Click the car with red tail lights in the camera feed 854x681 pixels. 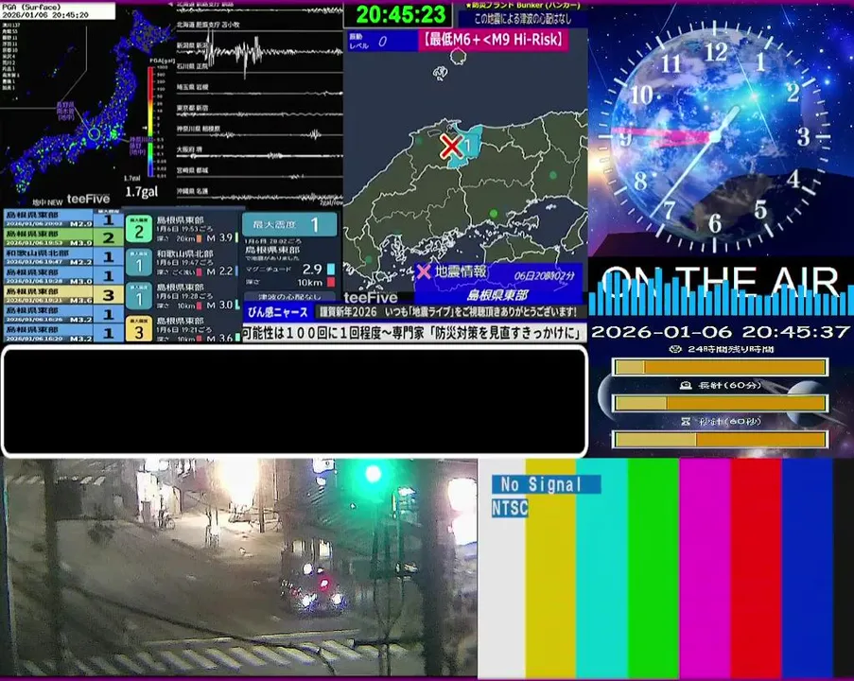pyautogui.click(x=313, y=585)
